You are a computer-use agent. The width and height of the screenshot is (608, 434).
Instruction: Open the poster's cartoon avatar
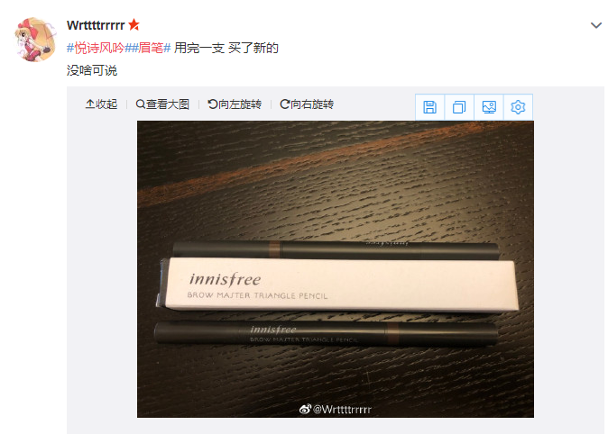36,40
